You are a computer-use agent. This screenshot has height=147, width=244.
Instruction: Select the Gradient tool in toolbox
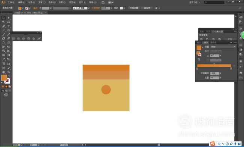pyautogui.click(x=9, y=55)
